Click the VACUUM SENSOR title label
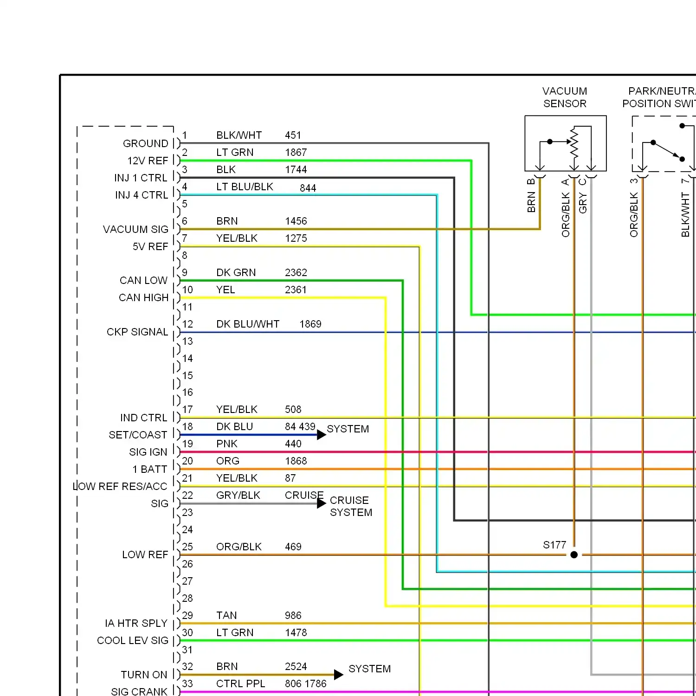Screen dimensions: 696x696 pos(565,97)
